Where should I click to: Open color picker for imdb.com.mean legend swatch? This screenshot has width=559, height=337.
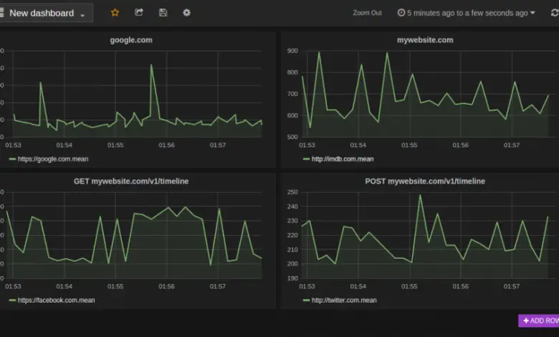pos(306,159)
